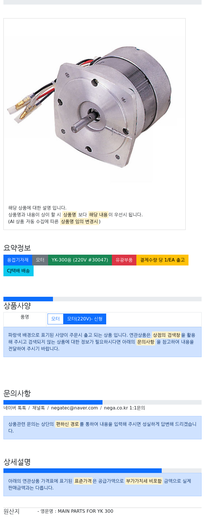Click the yellow 결제수량 당 1/EA 출고 badge
205x517 pixels.
pyautogui.click(x=162, y=260)
